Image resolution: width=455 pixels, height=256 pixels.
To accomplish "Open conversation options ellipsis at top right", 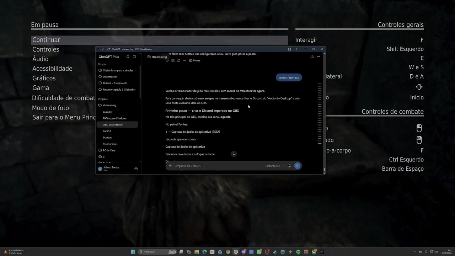I will tap(318, 57).
